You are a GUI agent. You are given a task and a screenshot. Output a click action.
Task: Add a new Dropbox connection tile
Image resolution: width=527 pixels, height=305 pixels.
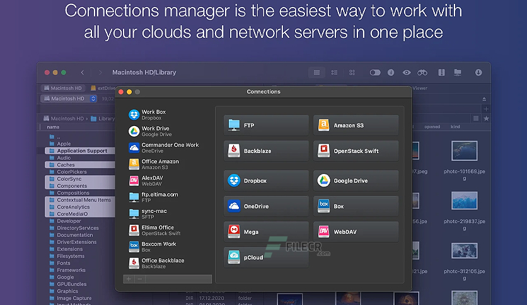click(266, 180)
